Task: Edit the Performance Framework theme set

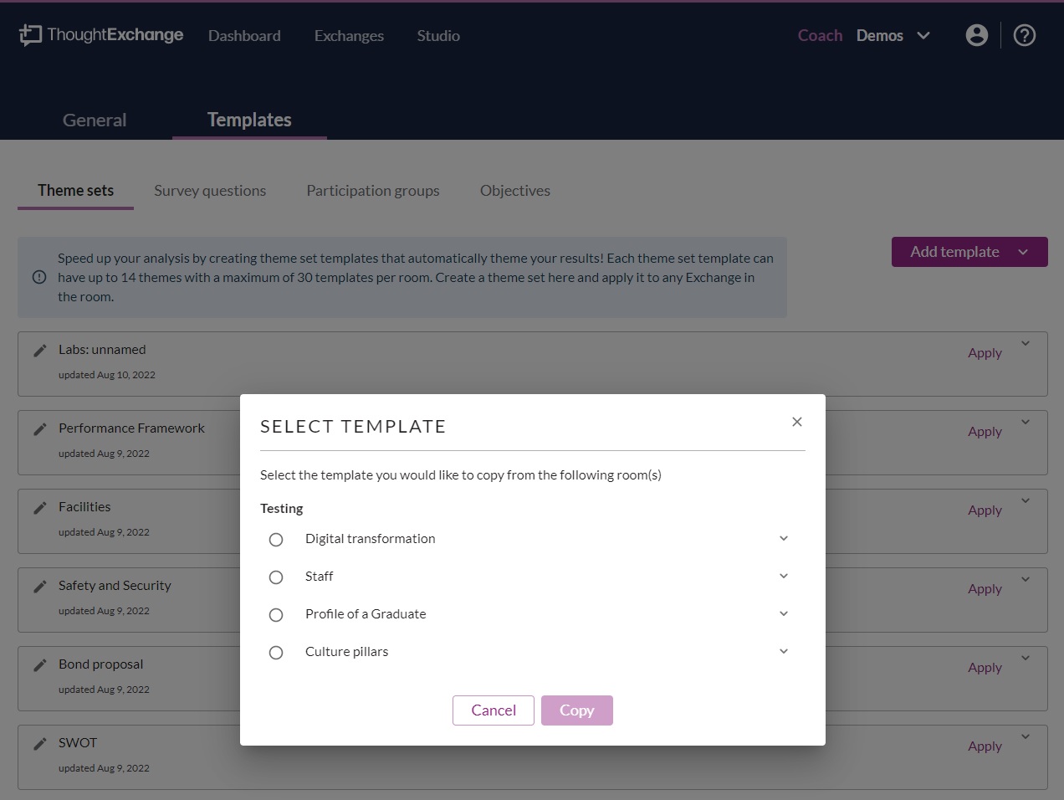Action: point(39,429)
